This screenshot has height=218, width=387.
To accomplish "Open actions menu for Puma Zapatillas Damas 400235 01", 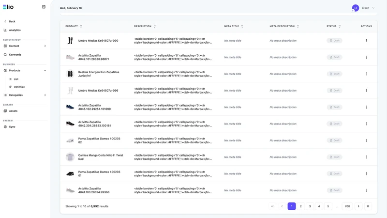I will coord(366,174).
